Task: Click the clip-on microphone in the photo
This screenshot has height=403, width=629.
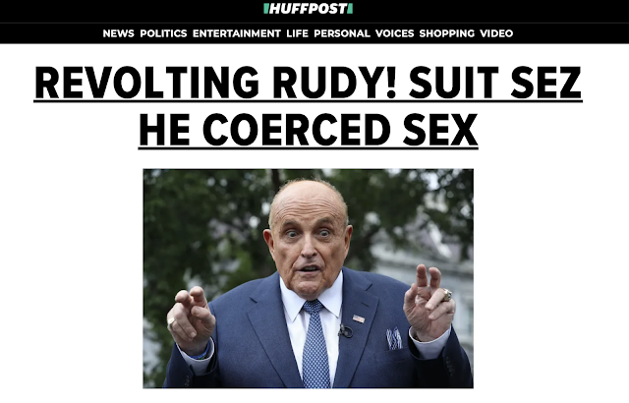Action: [x=345, y=331]
